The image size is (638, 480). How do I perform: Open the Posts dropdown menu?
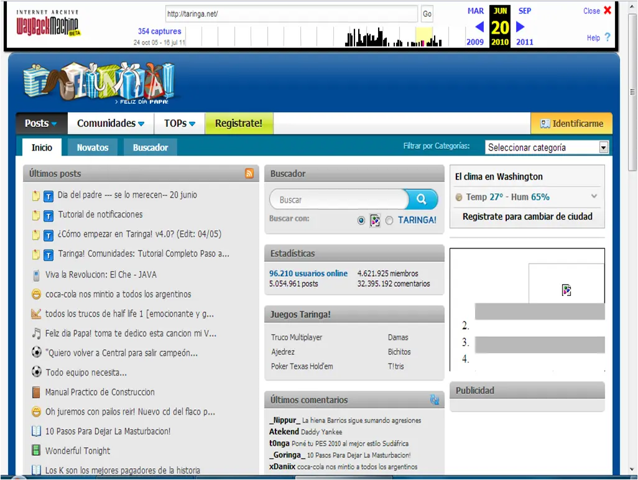pyautogui.click(x=41, y=123)
